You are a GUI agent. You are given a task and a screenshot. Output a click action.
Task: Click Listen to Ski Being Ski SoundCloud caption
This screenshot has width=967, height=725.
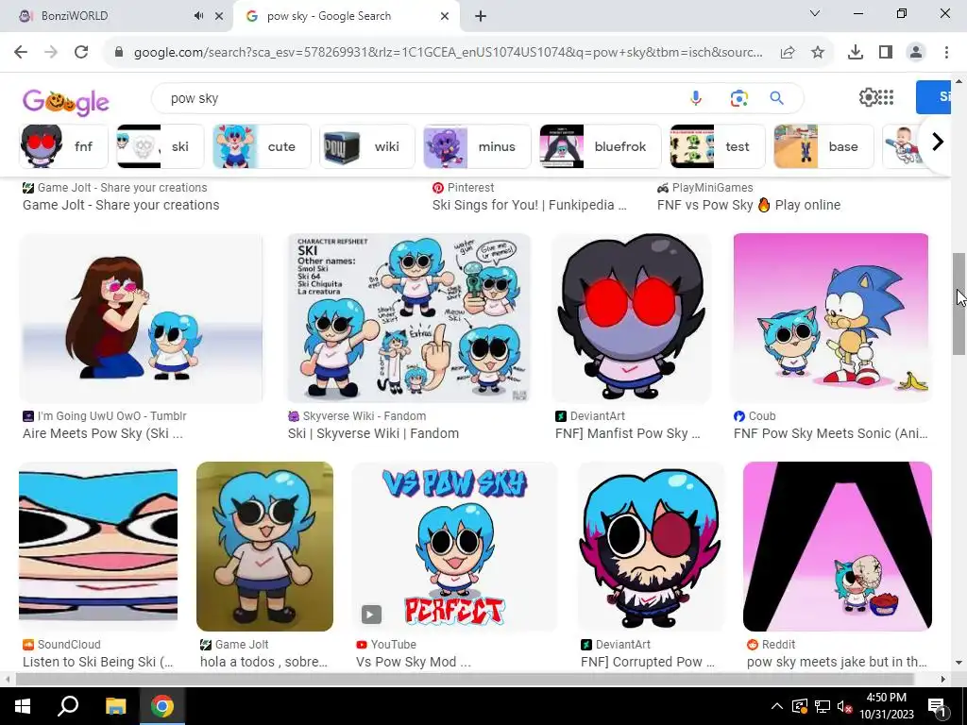pos(98,662)
